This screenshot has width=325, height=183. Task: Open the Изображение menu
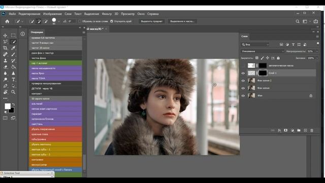pos(52,14)
